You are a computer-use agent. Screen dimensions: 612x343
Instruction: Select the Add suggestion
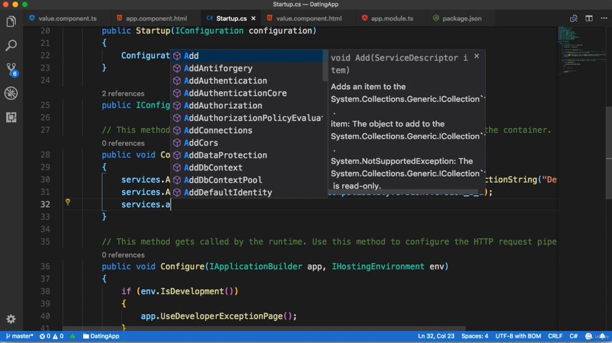coord(247,56)
